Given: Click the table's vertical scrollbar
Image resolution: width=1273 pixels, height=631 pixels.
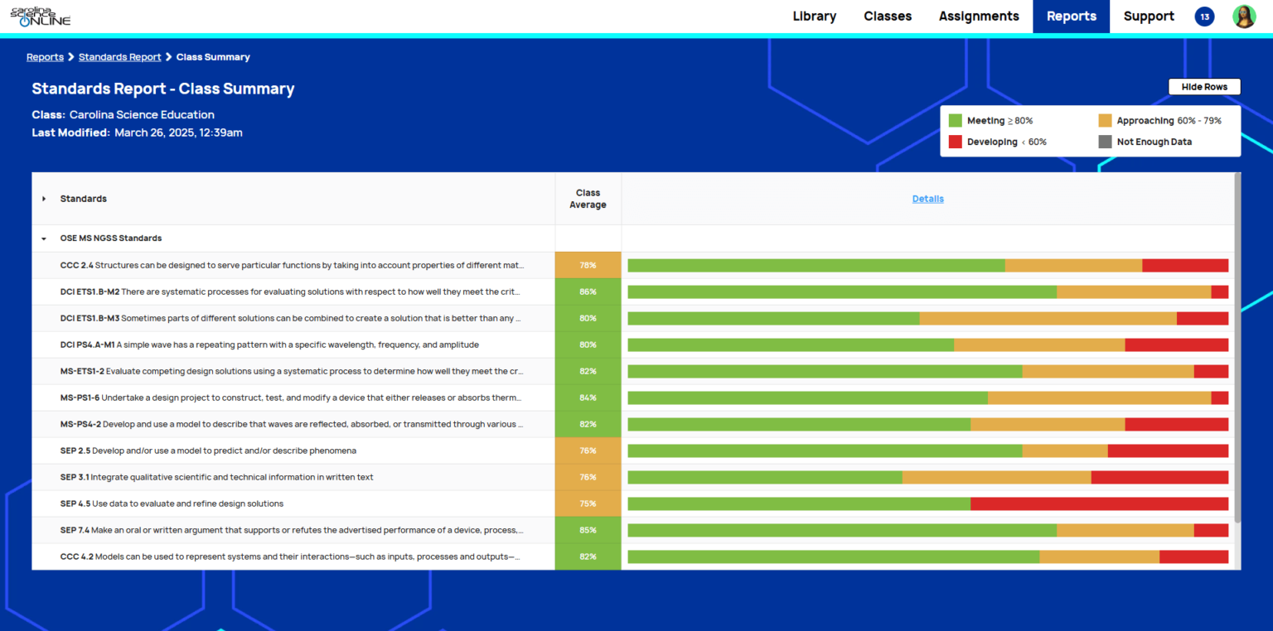Looking at the screenshot, I should pyautogui.click(x=1237, y=348).
